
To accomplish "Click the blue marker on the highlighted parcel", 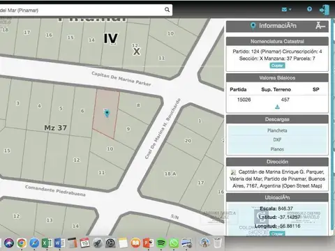I will tap(107, 113).
